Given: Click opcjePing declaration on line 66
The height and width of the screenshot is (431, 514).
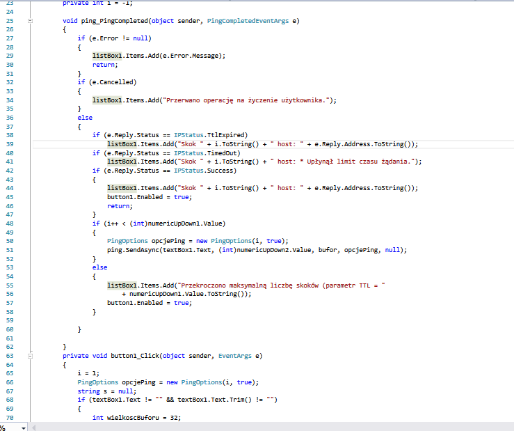Looking at the screenshot, I should pyautogui.click(x=138, y=382).
